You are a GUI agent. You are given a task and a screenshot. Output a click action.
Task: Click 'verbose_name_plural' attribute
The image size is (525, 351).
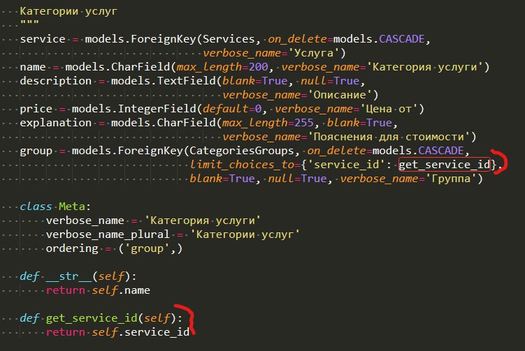(108, 234)
